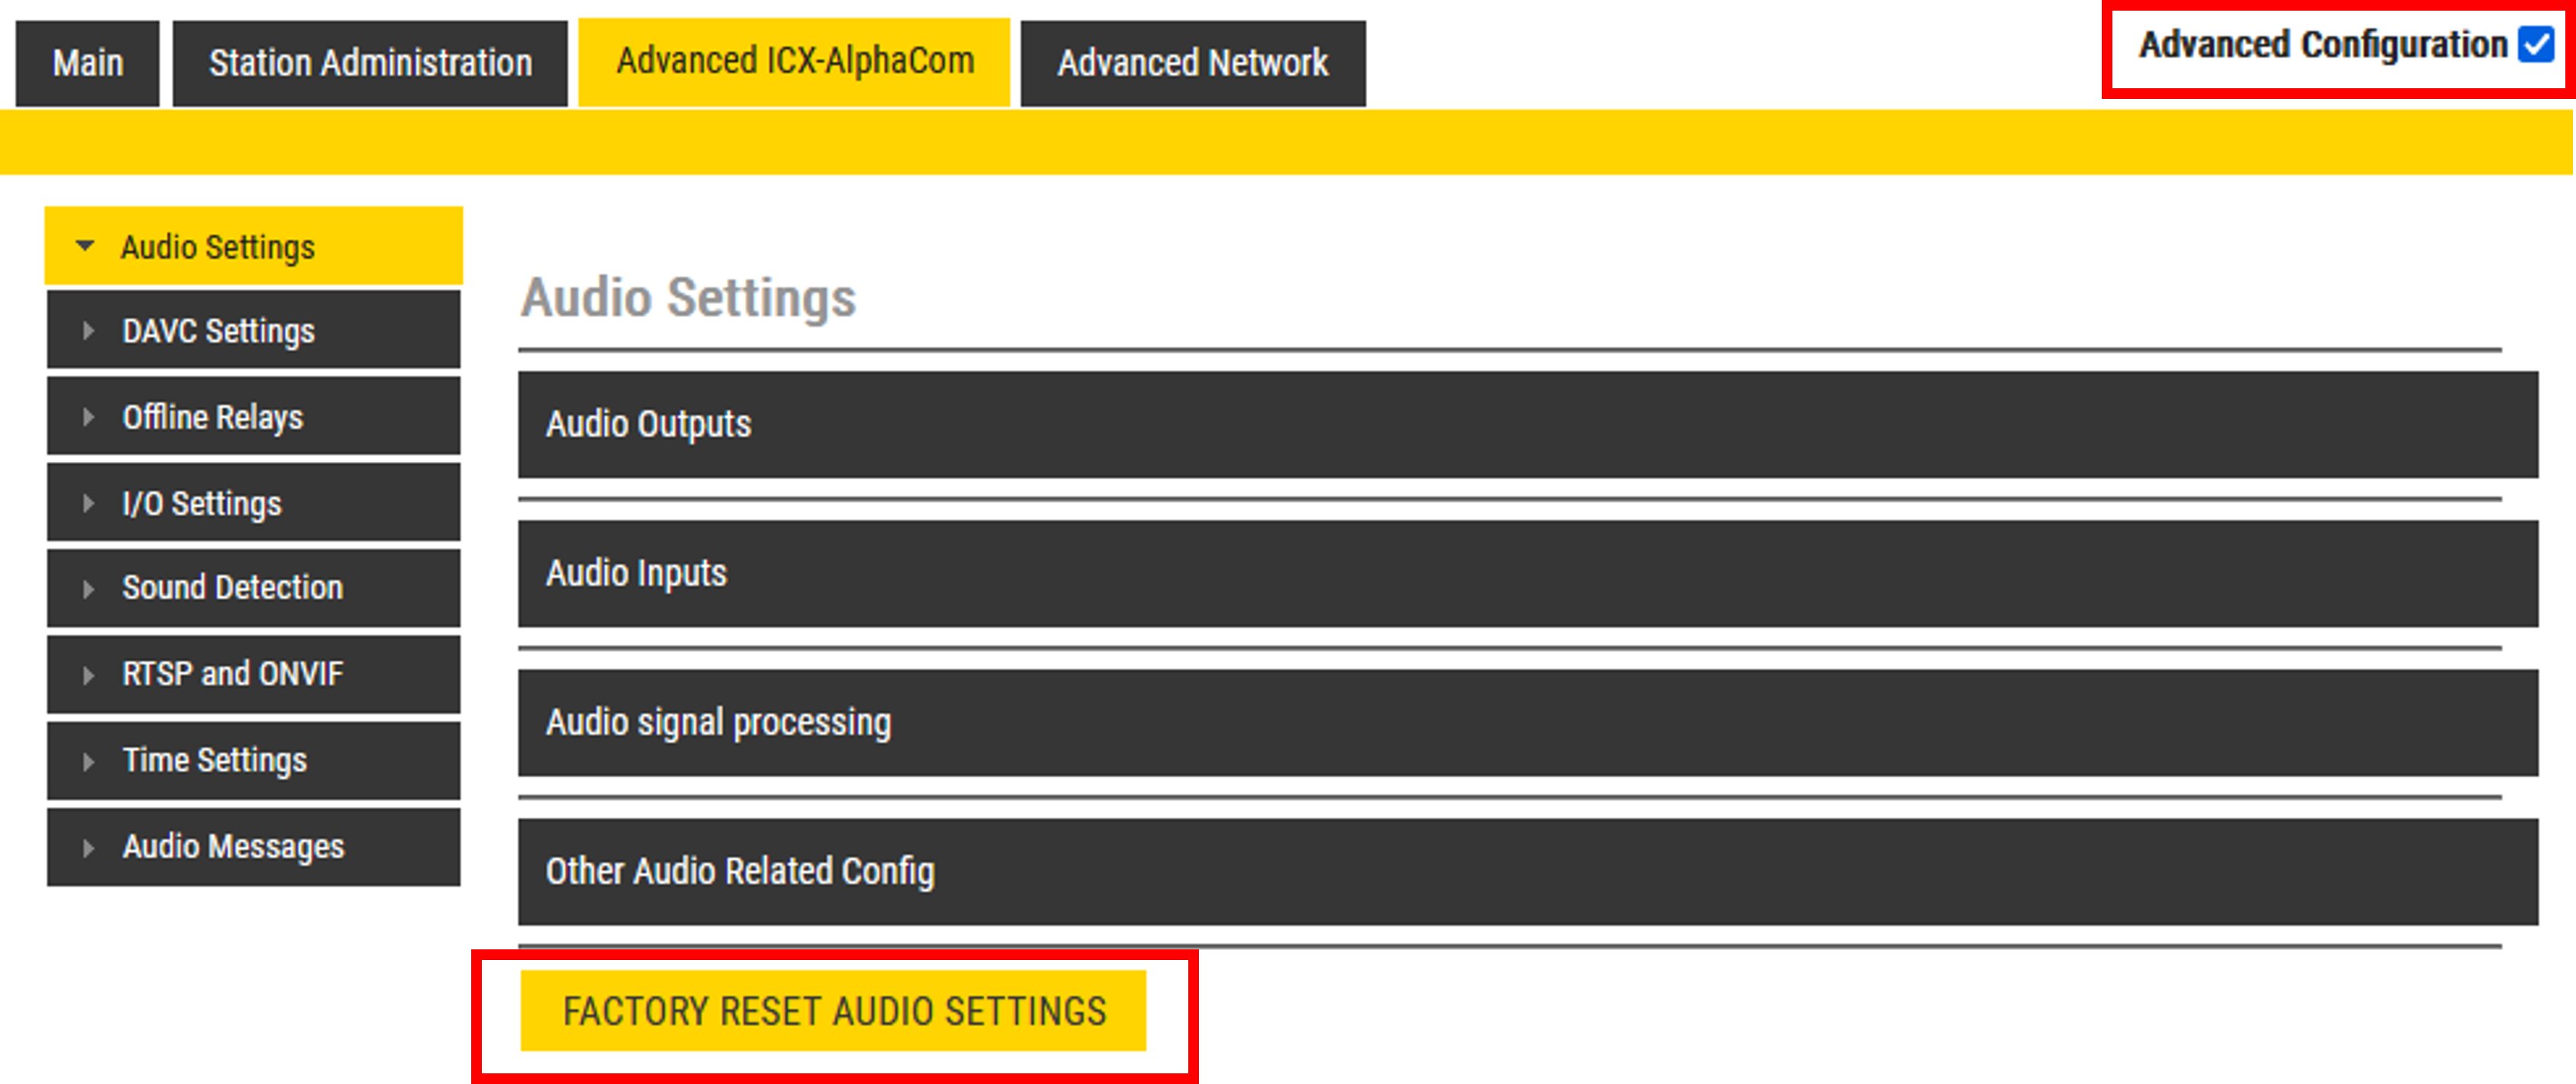Click Offline Relays triangle icon
Viewport: 2576px width, 1084px height.
88,417
